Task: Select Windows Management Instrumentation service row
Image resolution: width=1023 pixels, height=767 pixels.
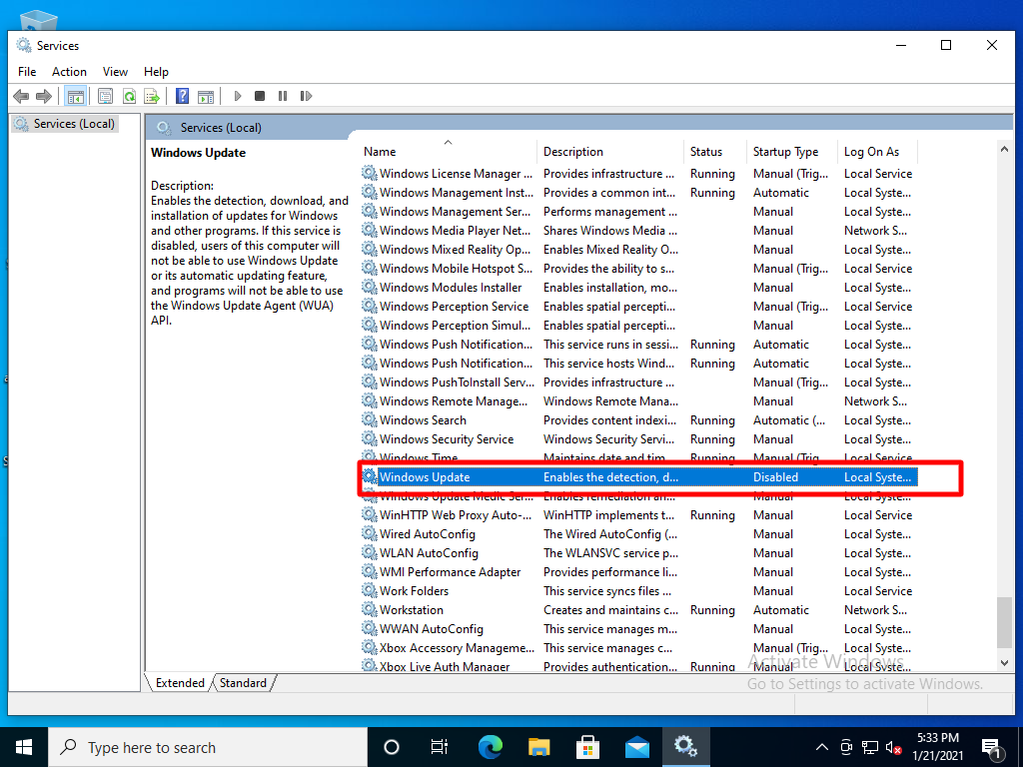Action: click(x=639, y=193)
